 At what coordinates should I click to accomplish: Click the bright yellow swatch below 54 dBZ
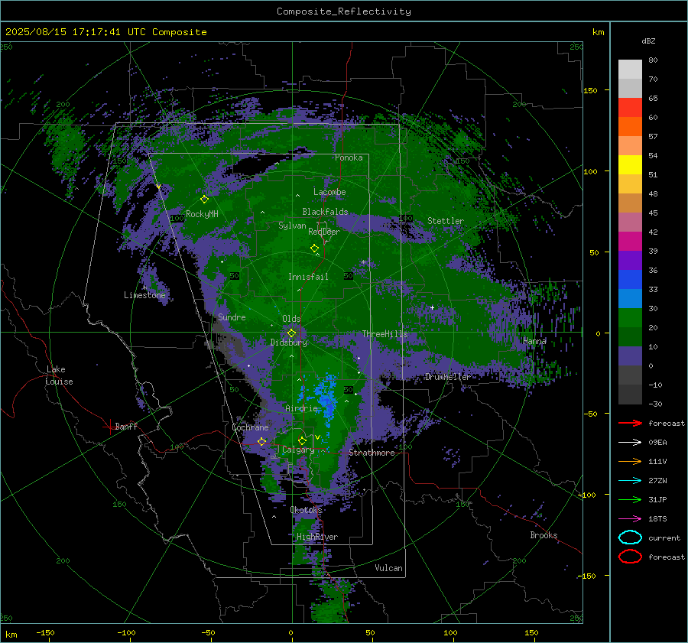pos(630,165)
